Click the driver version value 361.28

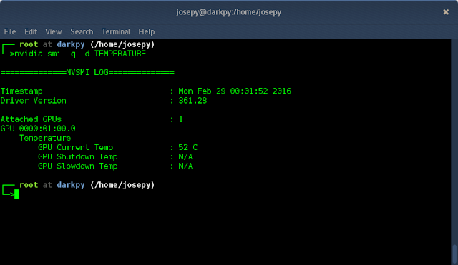tap(193, 101)
